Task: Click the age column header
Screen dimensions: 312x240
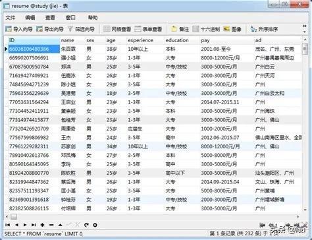Action: (x=116, y=40)
